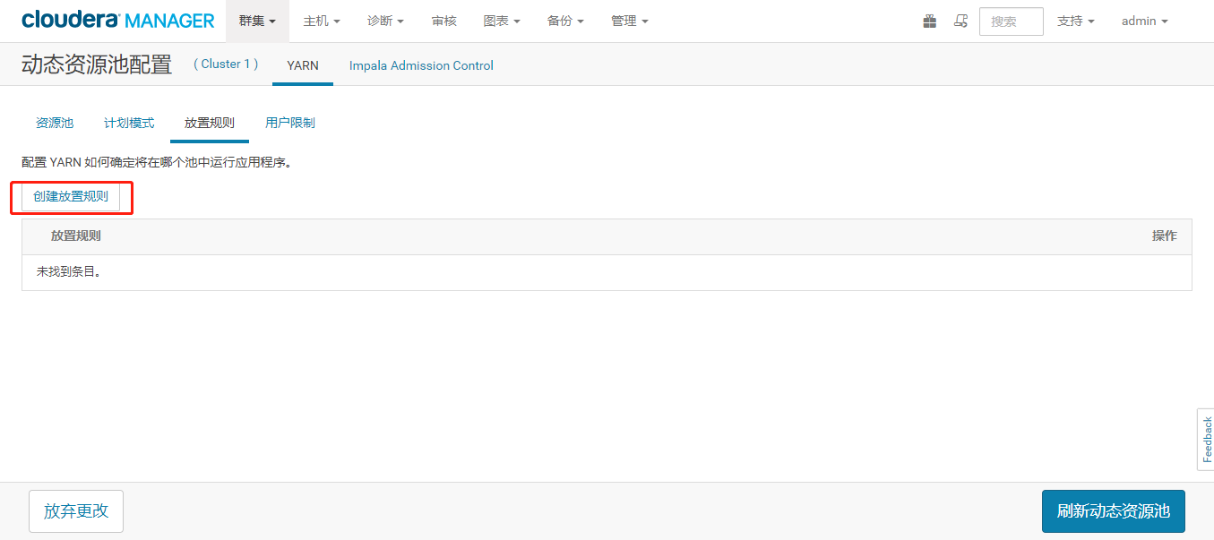
Task: Expand the 支持 menu
Action: pyautogui.click(x=1076, y=21)
